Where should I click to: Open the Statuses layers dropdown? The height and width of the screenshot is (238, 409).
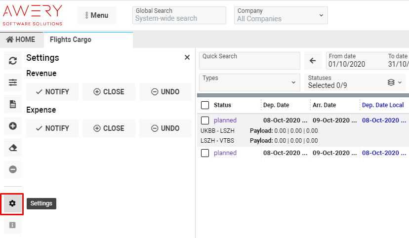(x=395, y=82)
